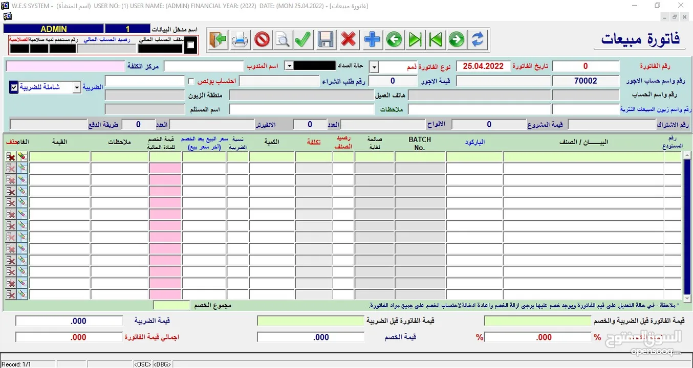Save the invoice with the floppy disk icon

[x=326, y=40]
